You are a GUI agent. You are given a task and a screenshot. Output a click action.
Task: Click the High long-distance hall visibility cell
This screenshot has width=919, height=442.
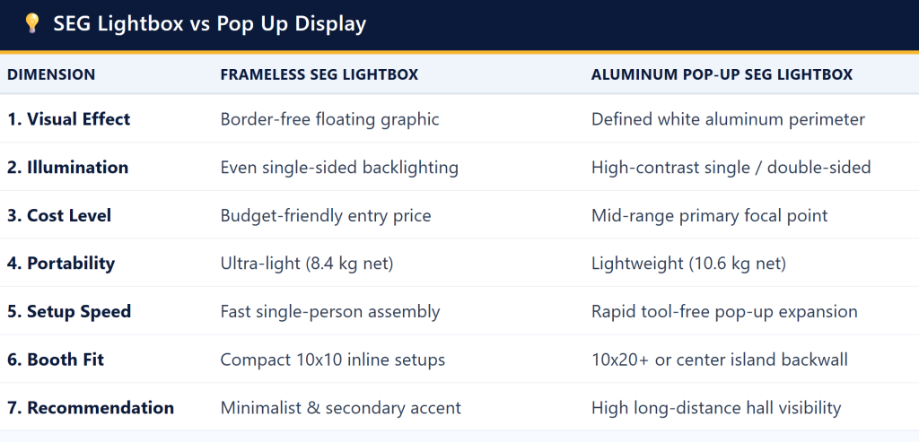click(x=716, y=407)
